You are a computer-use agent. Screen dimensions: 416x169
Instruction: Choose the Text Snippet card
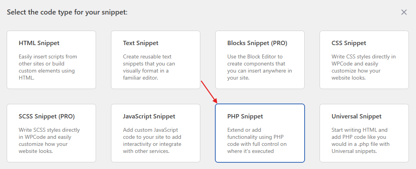tap(155, 60)
